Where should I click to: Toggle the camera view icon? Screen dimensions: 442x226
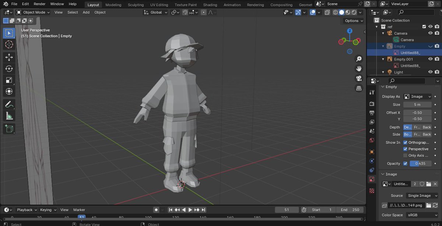[x=359, y=78]
